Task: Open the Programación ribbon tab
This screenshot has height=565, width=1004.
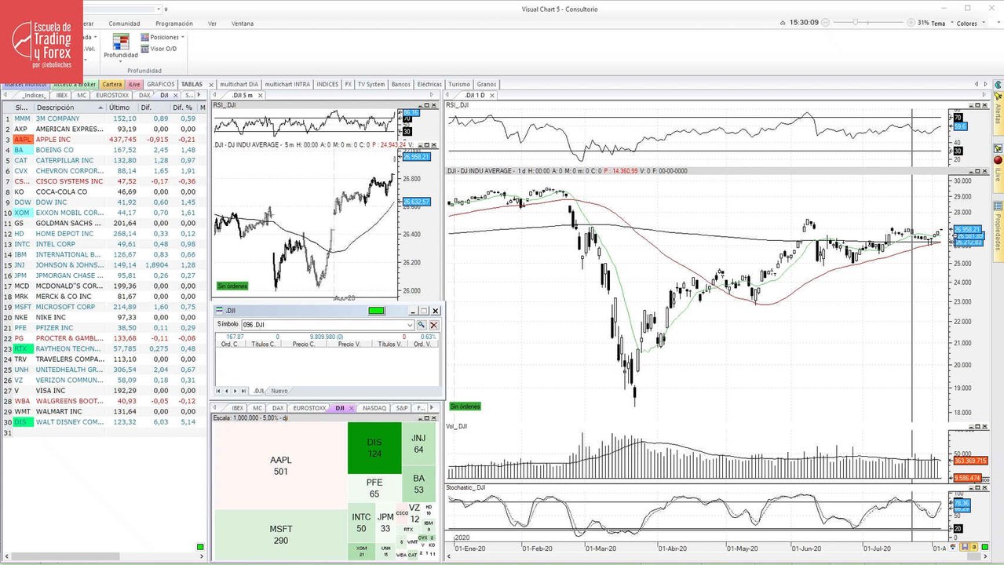Action: (174, 24)
